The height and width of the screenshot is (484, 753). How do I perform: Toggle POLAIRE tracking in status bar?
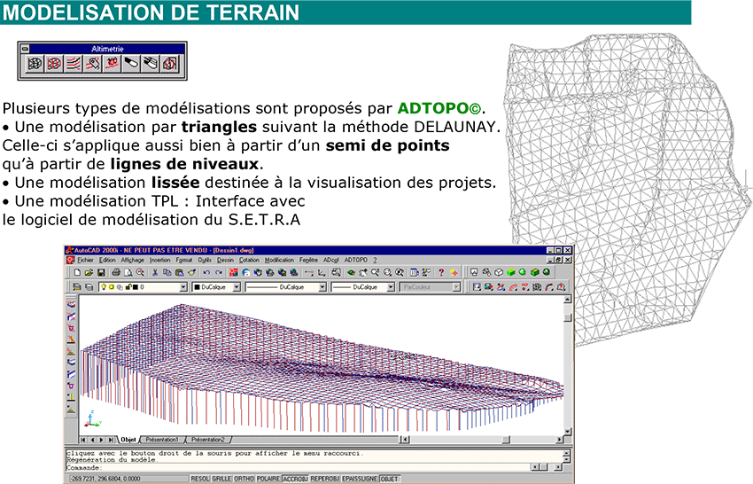point(268,479)
